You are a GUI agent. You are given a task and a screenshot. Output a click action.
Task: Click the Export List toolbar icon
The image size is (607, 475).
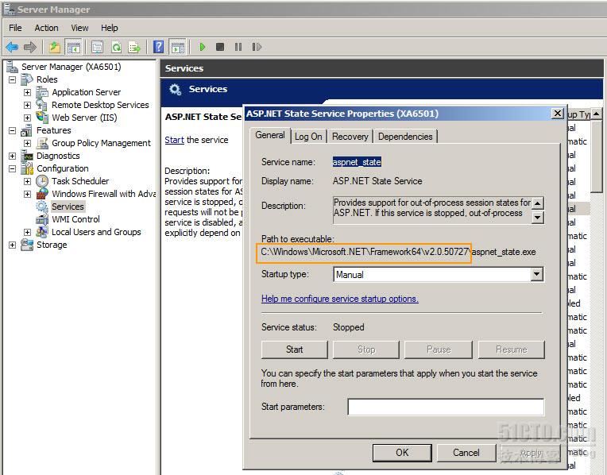coord(134,47)
